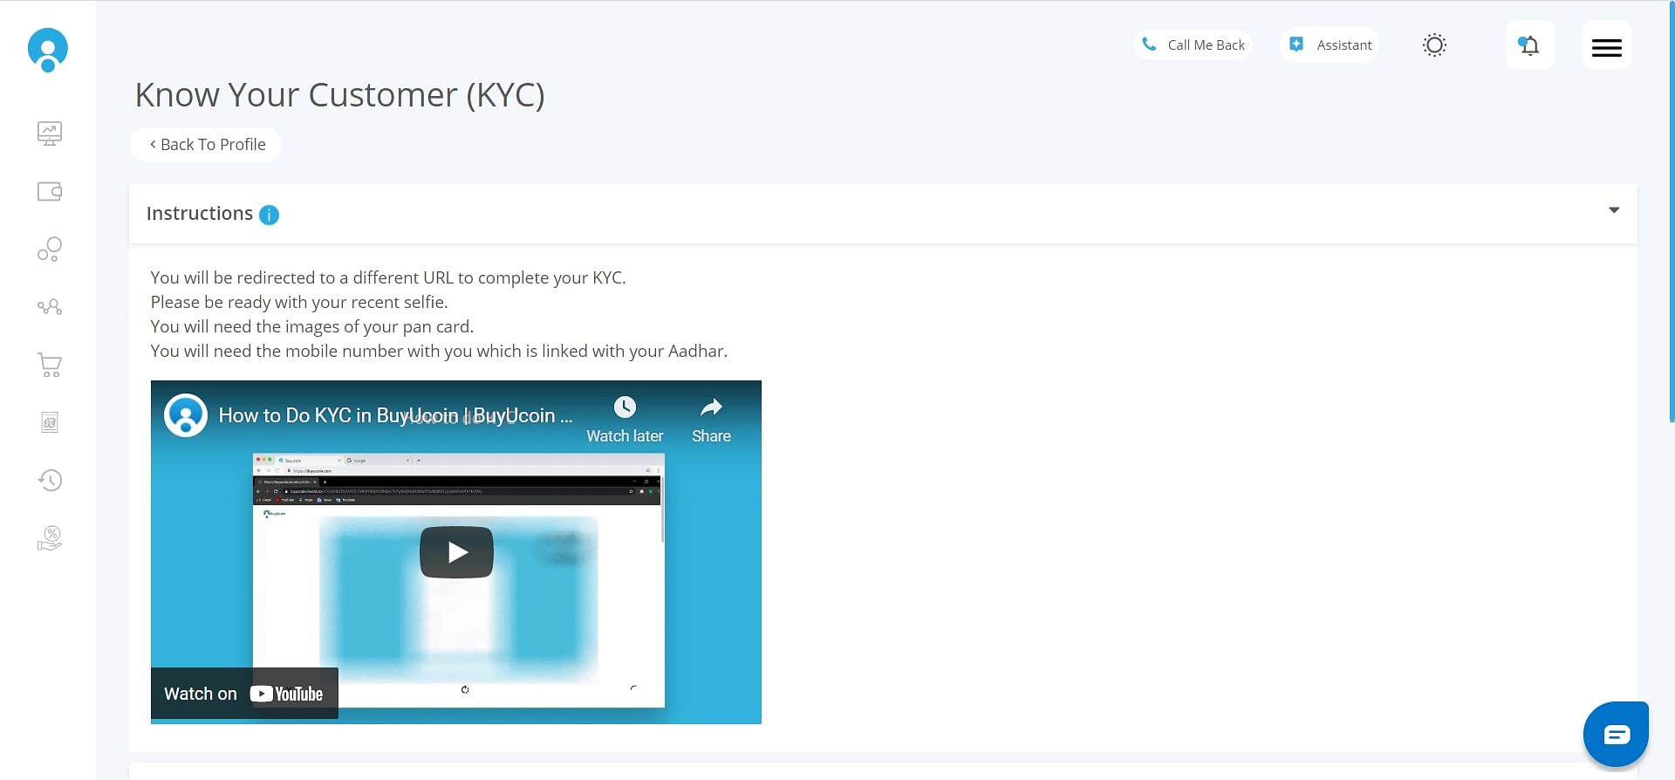The height and width of the screenshot is (780, 1675).
Task: Click the document report sidebar icon
Action: 50,422
